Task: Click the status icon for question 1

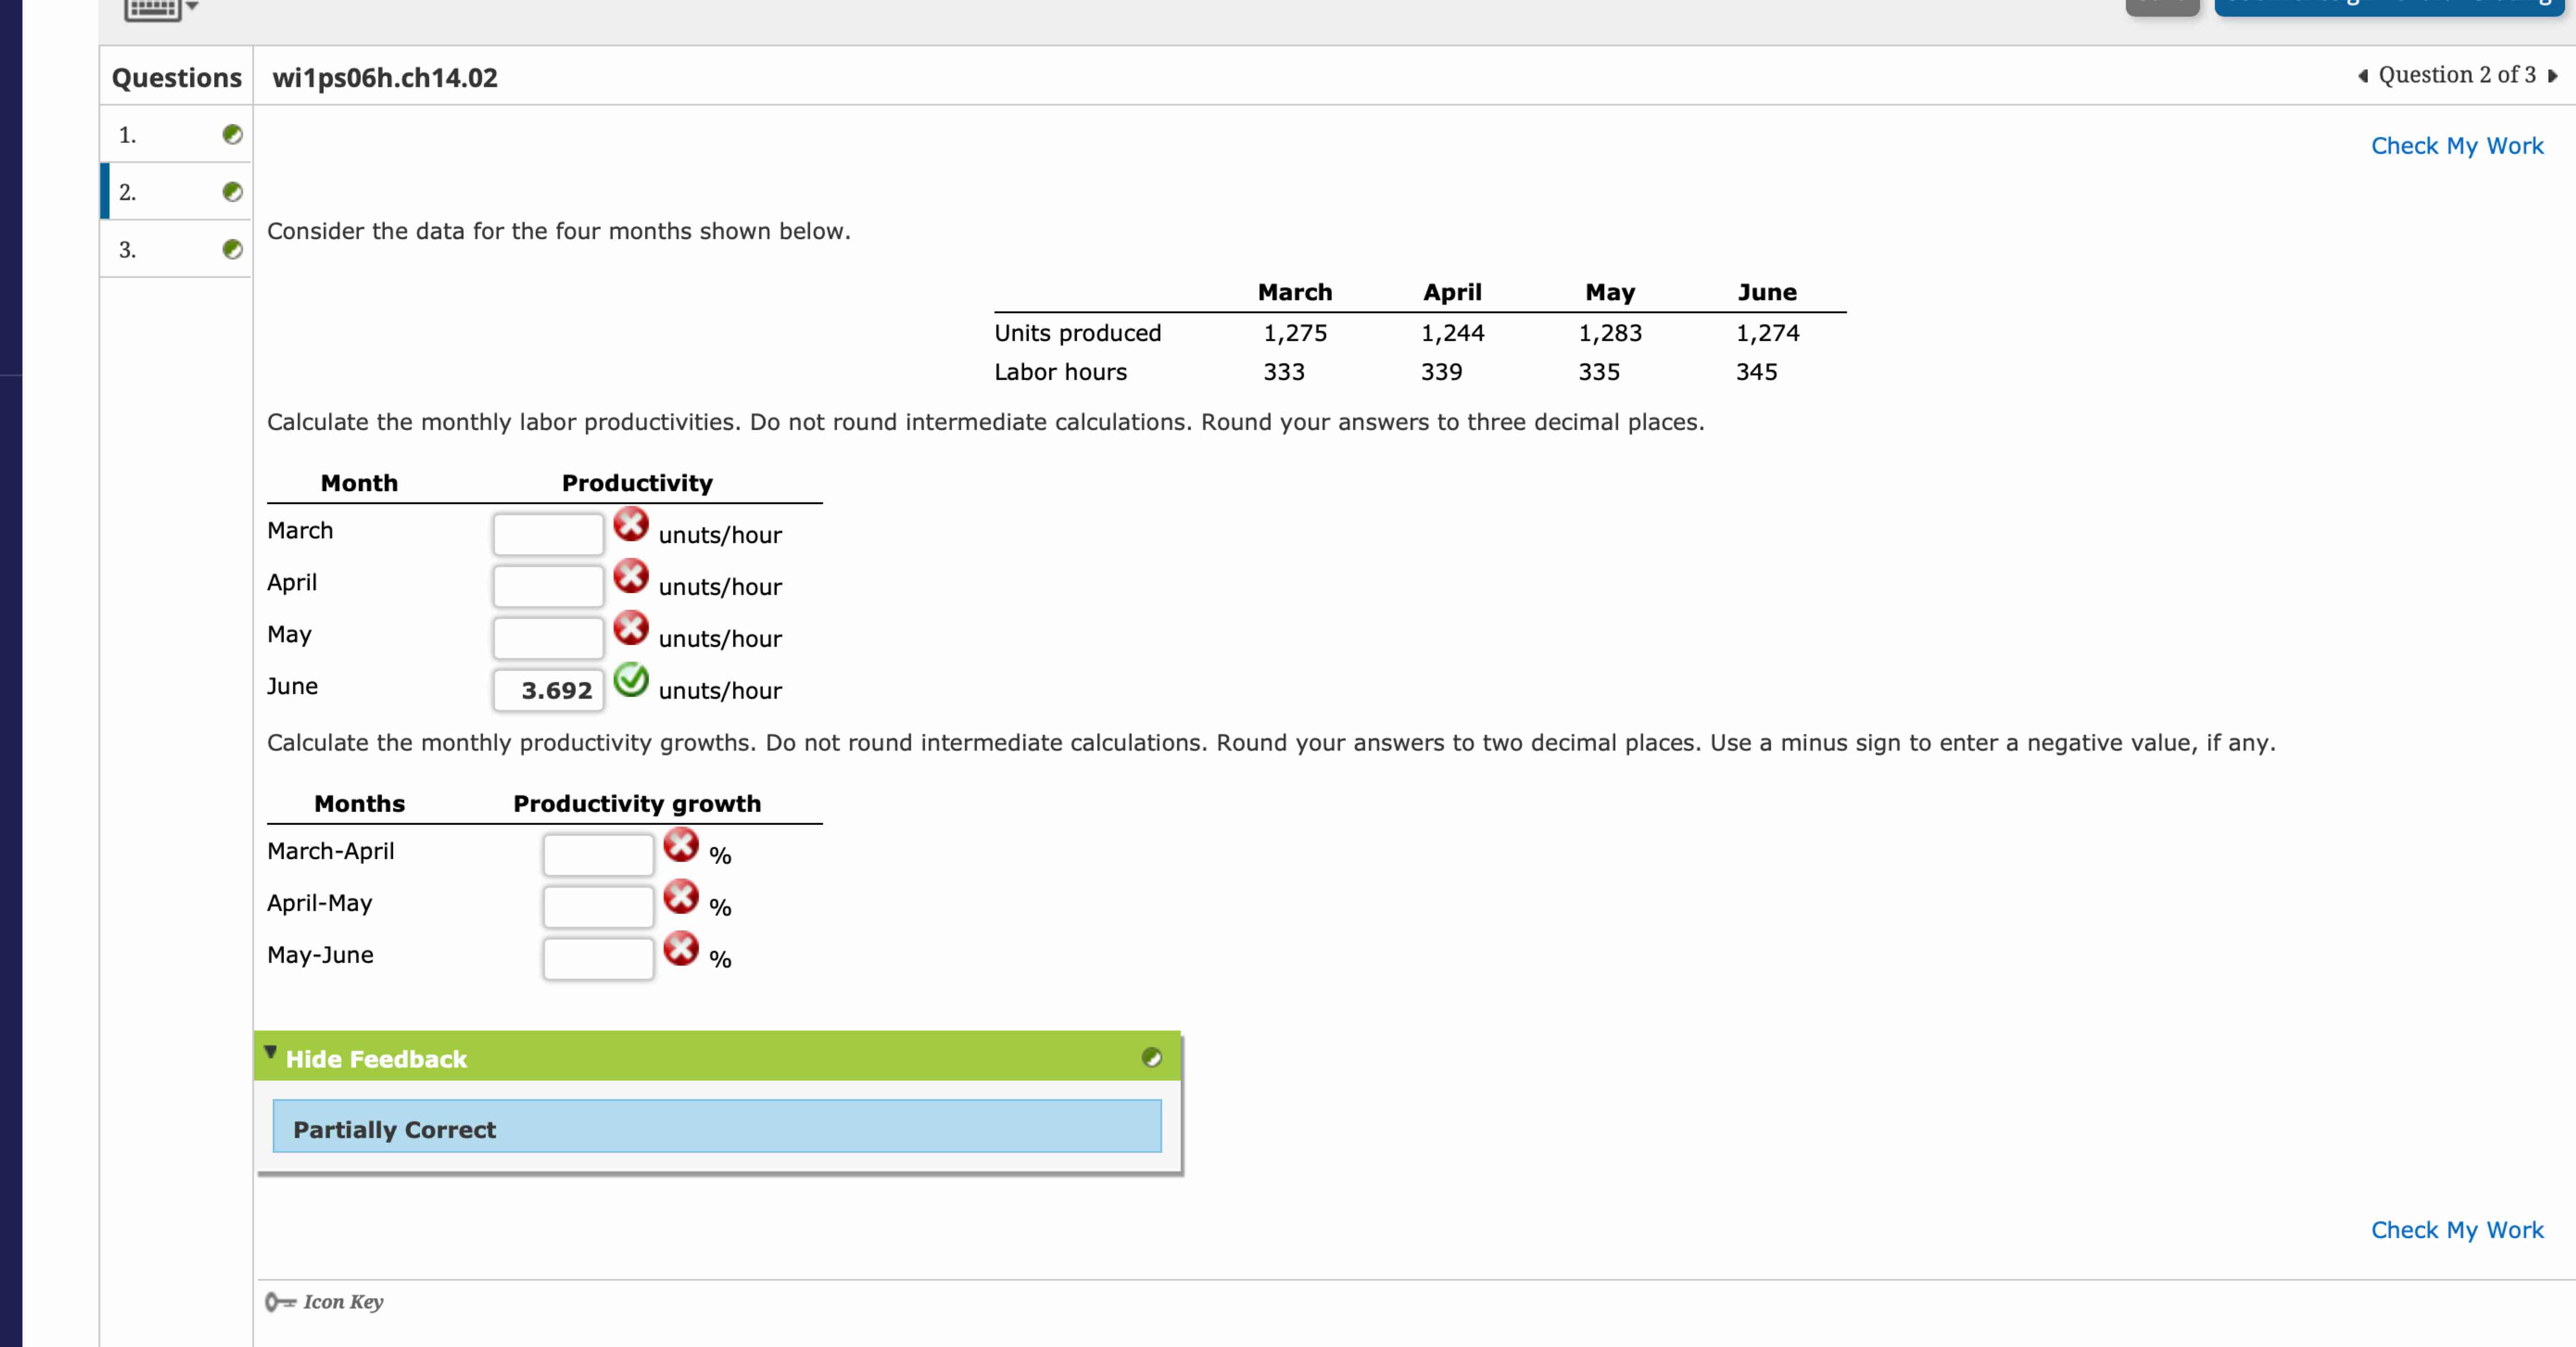Action: tap(232, 134)
